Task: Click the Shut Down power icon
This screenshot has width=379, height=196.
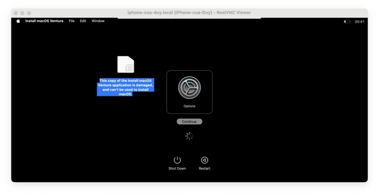Action: click(177, 160)
